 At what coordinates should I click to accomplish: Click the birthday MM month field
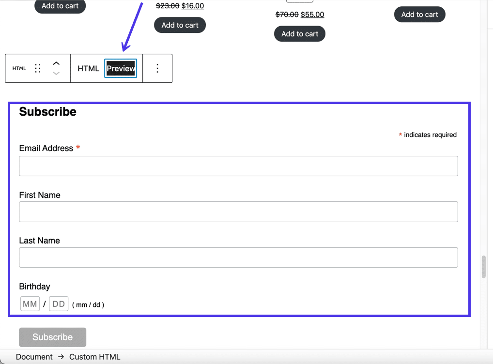coord(30,304)
